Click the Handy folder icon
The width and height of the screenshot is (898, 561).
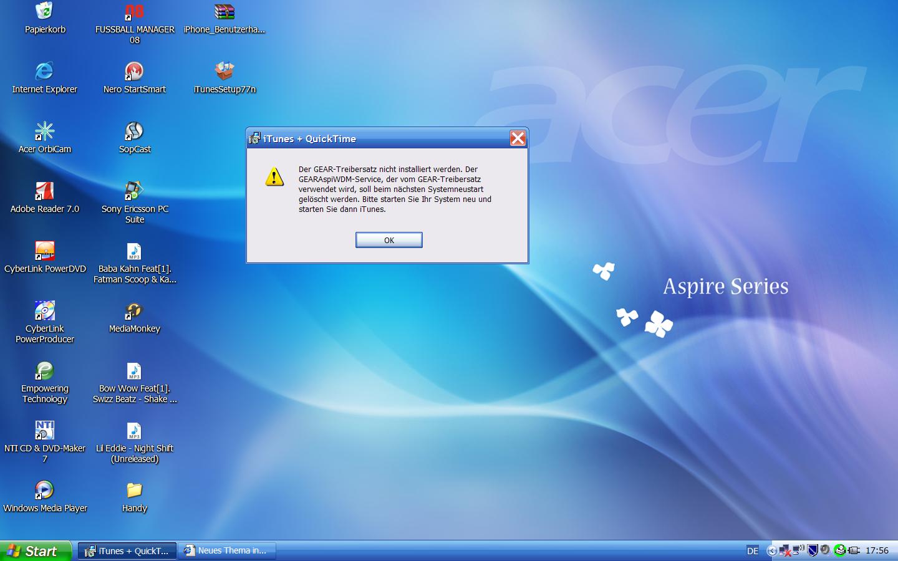click(134, 490)
